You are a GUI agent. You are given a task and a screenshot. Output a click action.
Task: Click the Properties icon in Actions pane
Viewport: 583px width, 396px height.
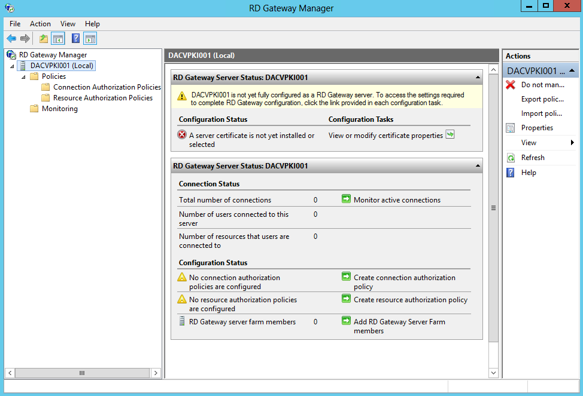pos(511,128)
